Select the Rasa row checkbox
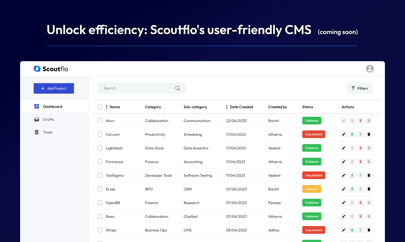Screen dimensions: 405x242 [x=100, y=217]
